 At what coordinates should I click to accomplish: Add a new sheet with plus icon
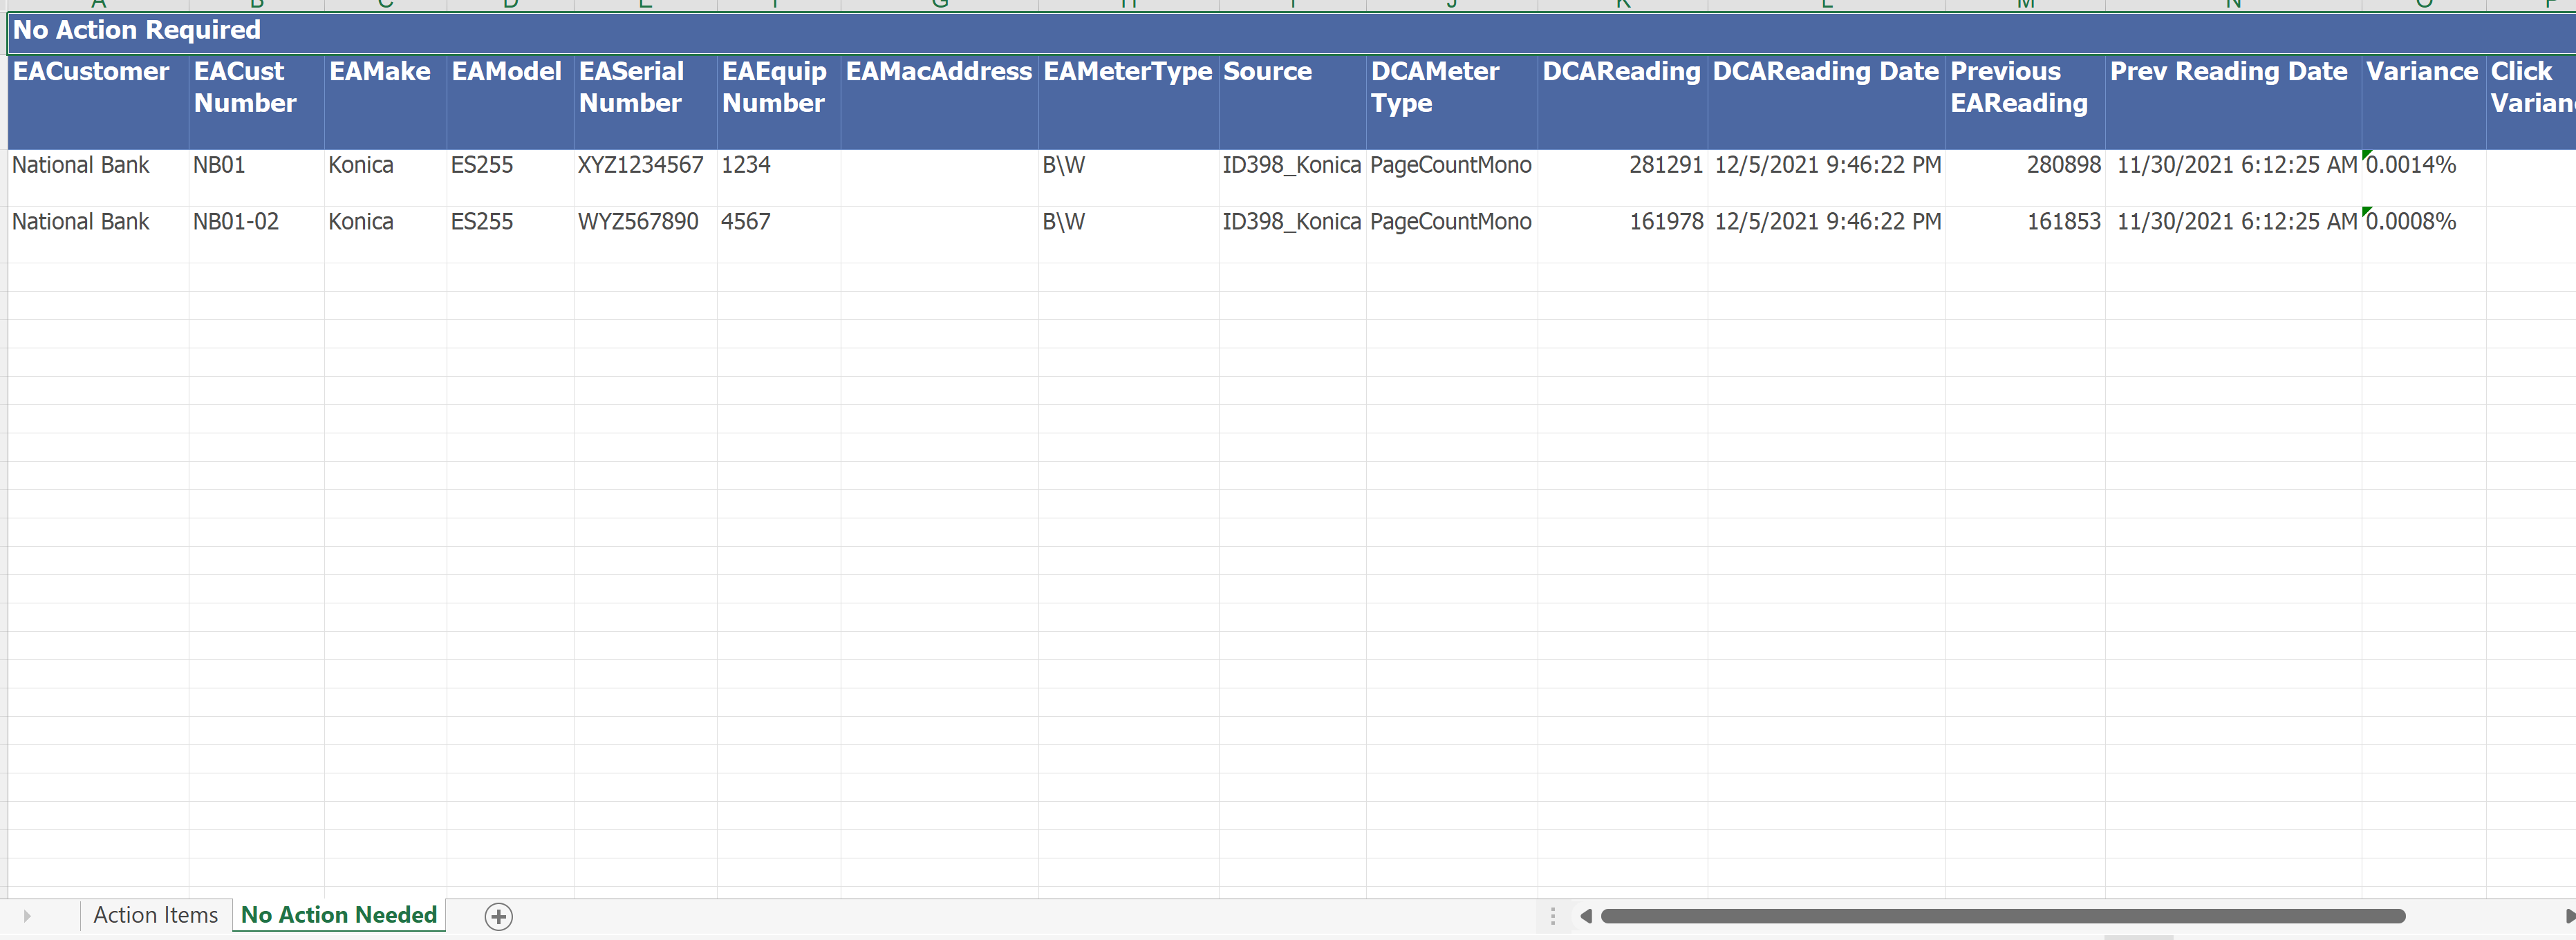498,916
